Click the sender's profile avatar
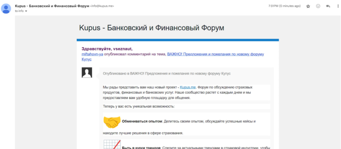 coord(6,9)
